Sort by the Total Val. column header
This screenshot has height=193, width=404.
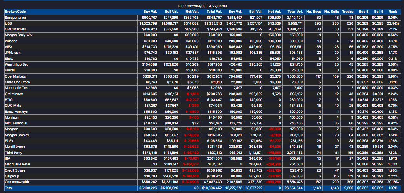(214, 12)
